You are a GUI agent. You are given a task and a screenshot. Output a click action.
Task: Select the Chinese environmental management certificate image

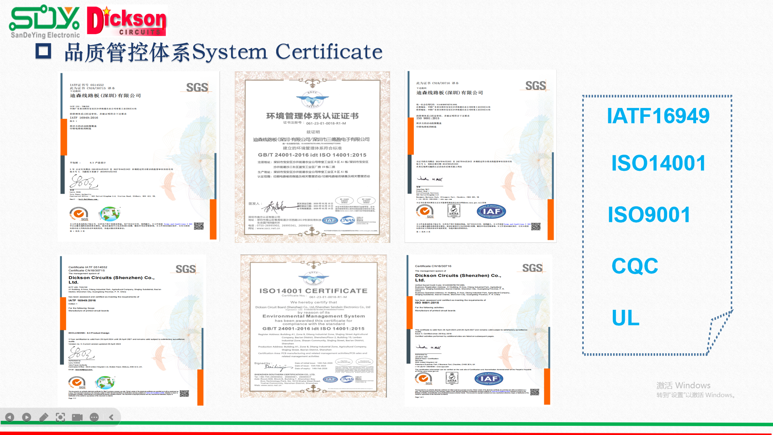[x=312, y=157]
